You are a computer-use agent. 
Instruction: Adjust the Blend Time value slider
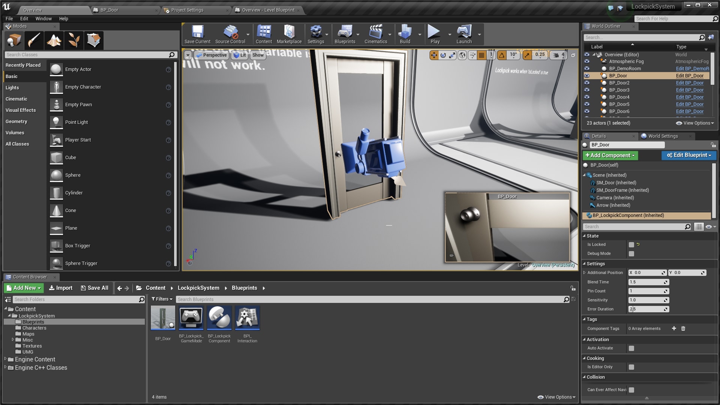point(648,282)
